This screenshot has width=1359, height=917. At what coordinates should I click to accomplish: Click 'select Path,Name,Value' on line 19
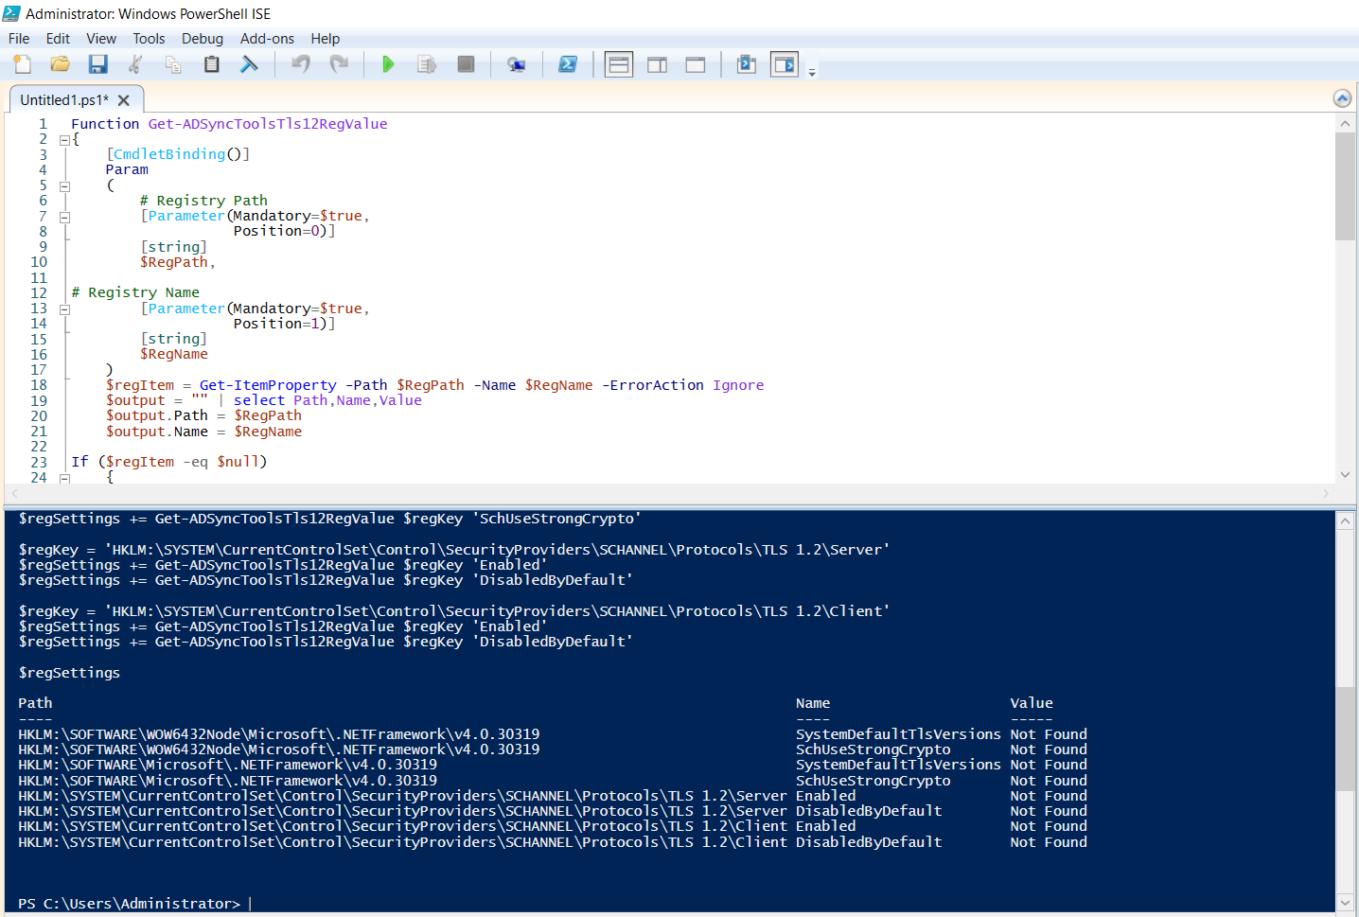click(327, 400)
